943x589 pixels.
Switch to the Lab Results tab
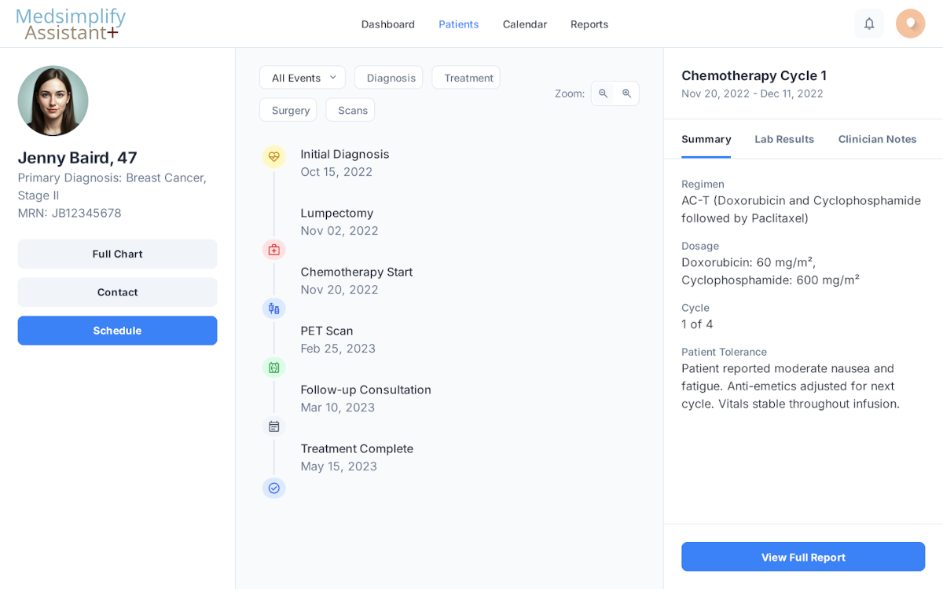point(784,139)
